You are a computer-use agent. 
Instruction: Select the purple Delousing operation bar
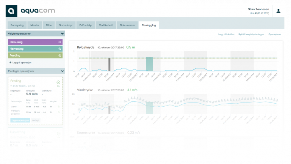pos(35,42)
